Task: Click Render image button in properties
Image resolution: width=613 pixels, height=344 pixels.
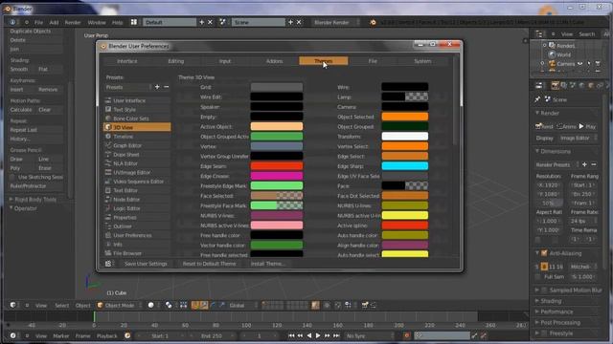Action: [x=545, y=126]
